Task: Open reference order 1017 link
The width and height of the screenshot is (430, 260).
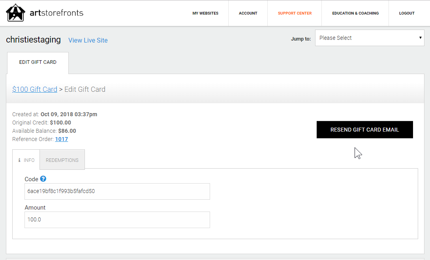Action: [x=61, y=139]
